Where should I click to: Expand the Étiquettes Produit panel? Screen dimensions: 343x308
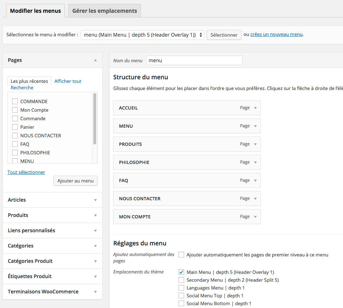[95, 277]
